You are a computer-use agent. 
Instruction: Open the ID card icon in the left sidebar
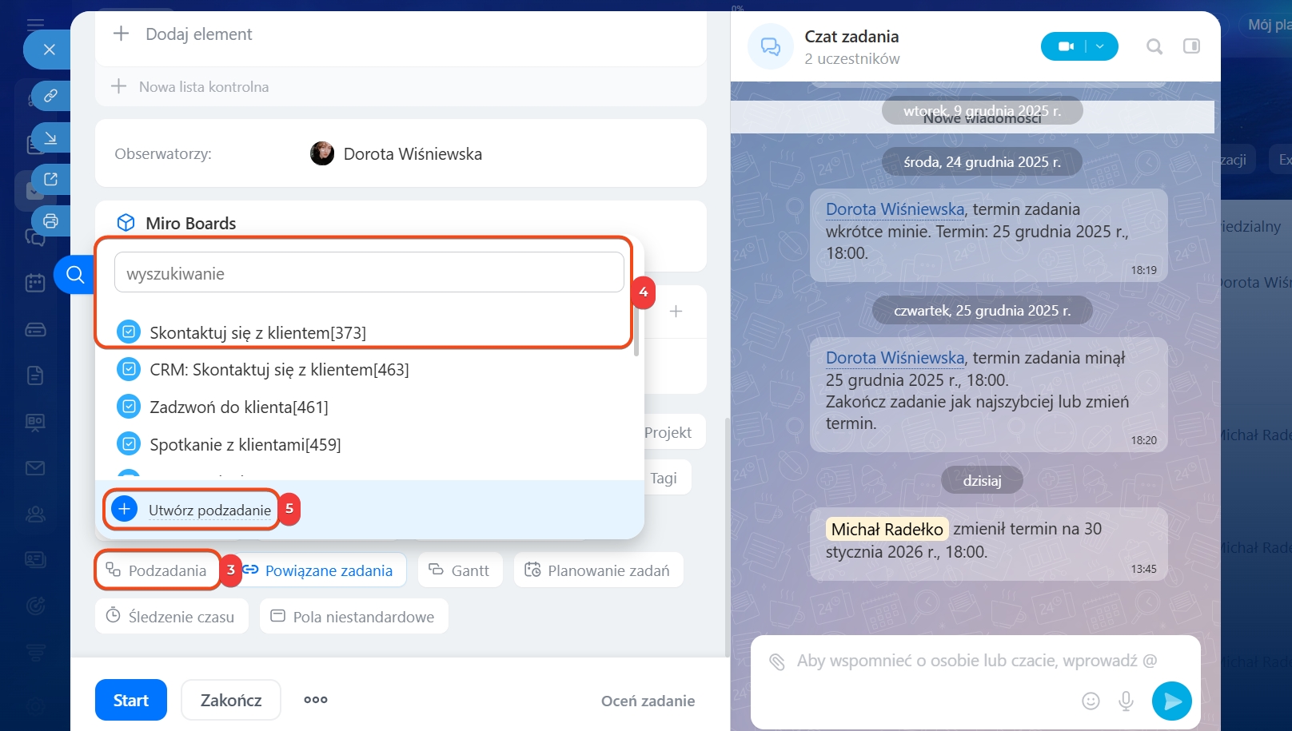35,559
